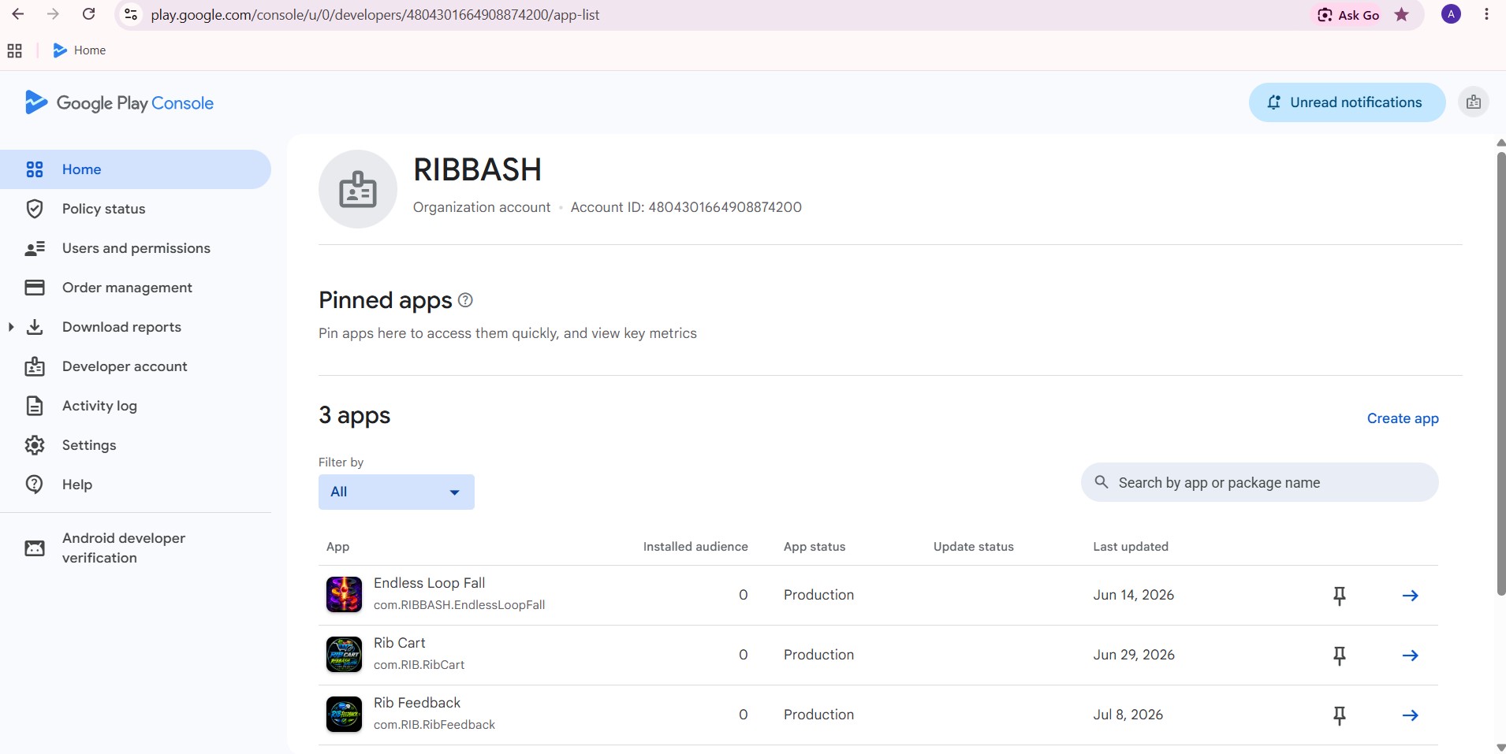This screenshot has width=1506, height=754.
Task: Click the Settings gear icon
Action: 35,445
